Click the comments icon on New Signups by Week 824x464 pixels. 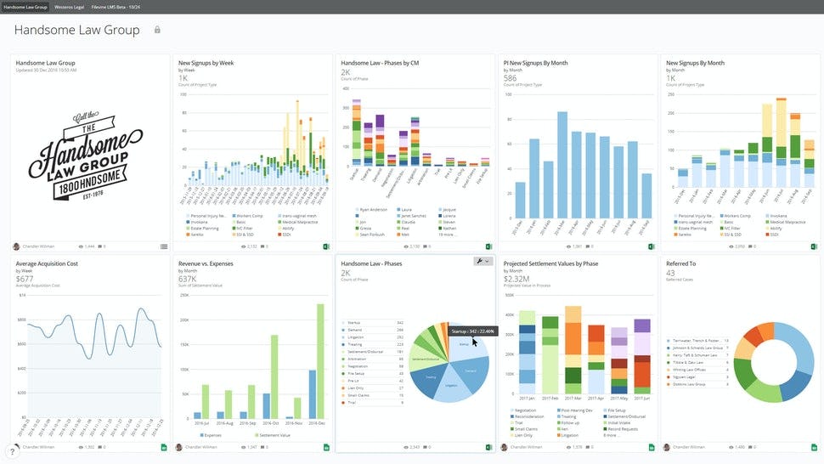click(x=263, y=246)
